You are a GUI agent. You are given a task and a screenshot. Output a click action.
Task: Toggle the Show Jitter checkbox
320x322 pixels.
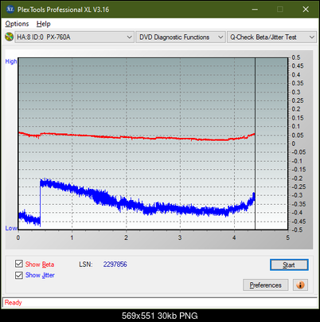pos(19,275)
